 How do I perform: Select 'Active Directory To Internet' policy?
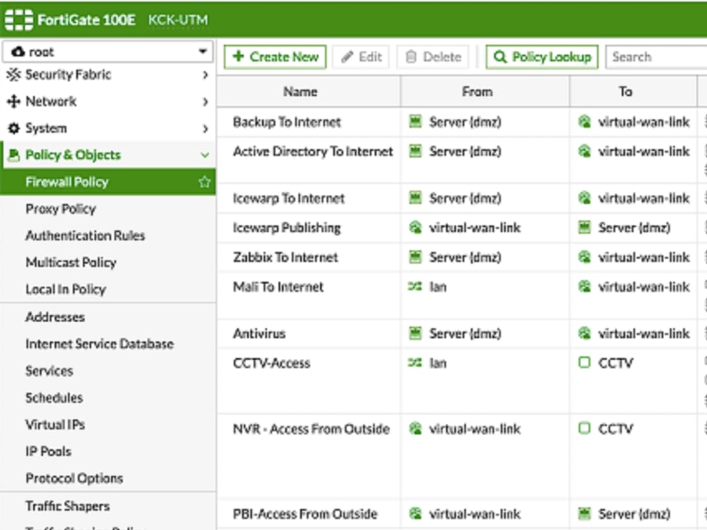pos(313,151)
